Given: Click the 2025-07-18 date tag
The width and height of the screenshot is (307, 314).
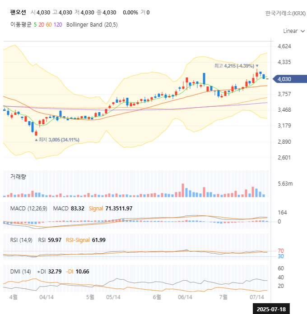Looking at the screenshot, I should (x=271, y=309).
